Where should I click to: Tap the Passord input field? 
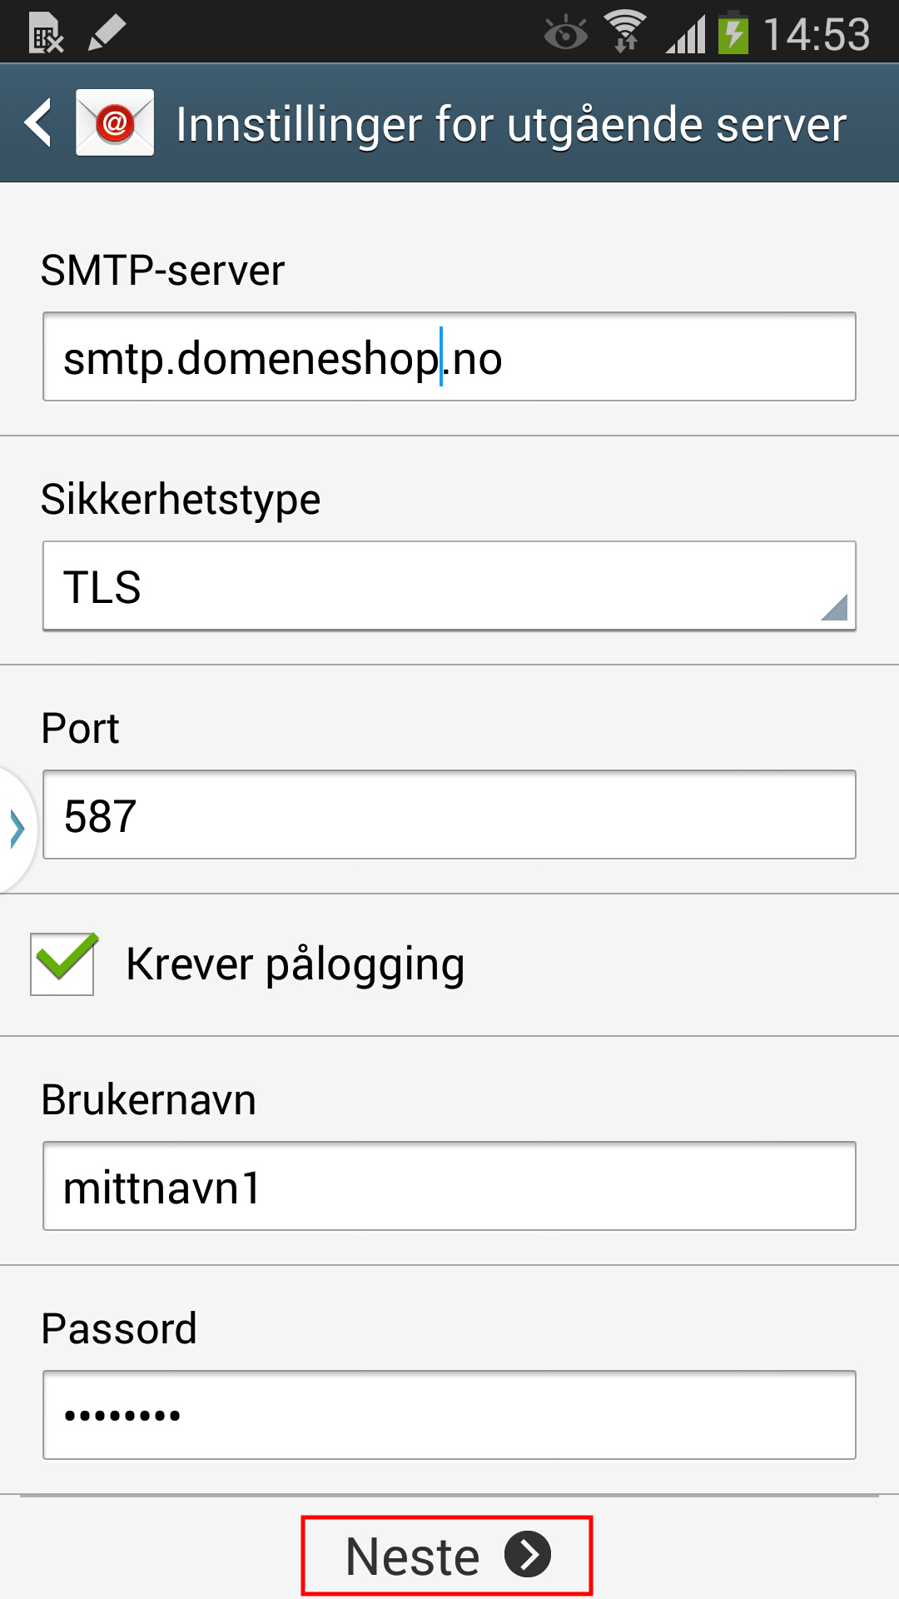449,1416
